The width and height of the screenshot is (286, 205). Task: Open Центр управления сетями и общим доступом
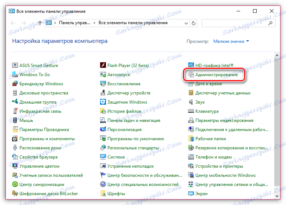pyautogui.click(x=228, y=184)
